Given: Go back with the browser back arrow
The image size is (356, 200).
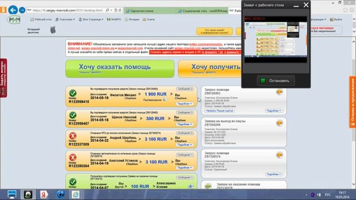Looking at the screenshot, I should coord(13,10).
